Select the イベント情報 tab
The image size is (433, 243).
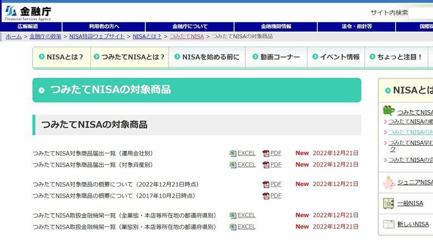[x=336, y=57]
